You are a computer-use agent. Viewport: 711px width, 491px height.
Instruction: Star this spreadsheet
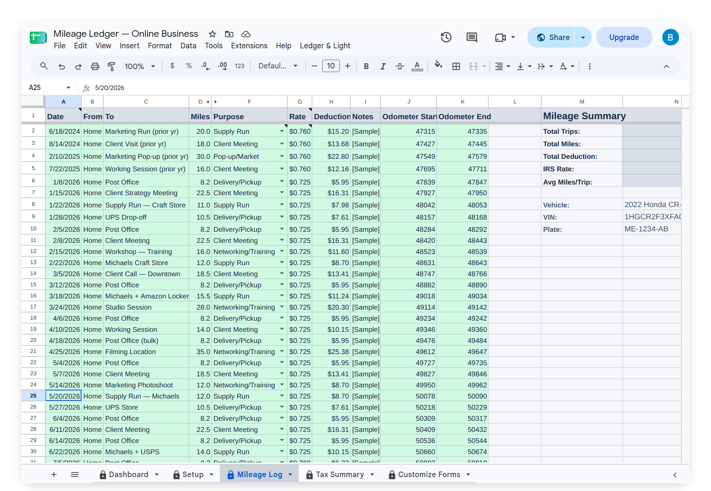(213, 34)
